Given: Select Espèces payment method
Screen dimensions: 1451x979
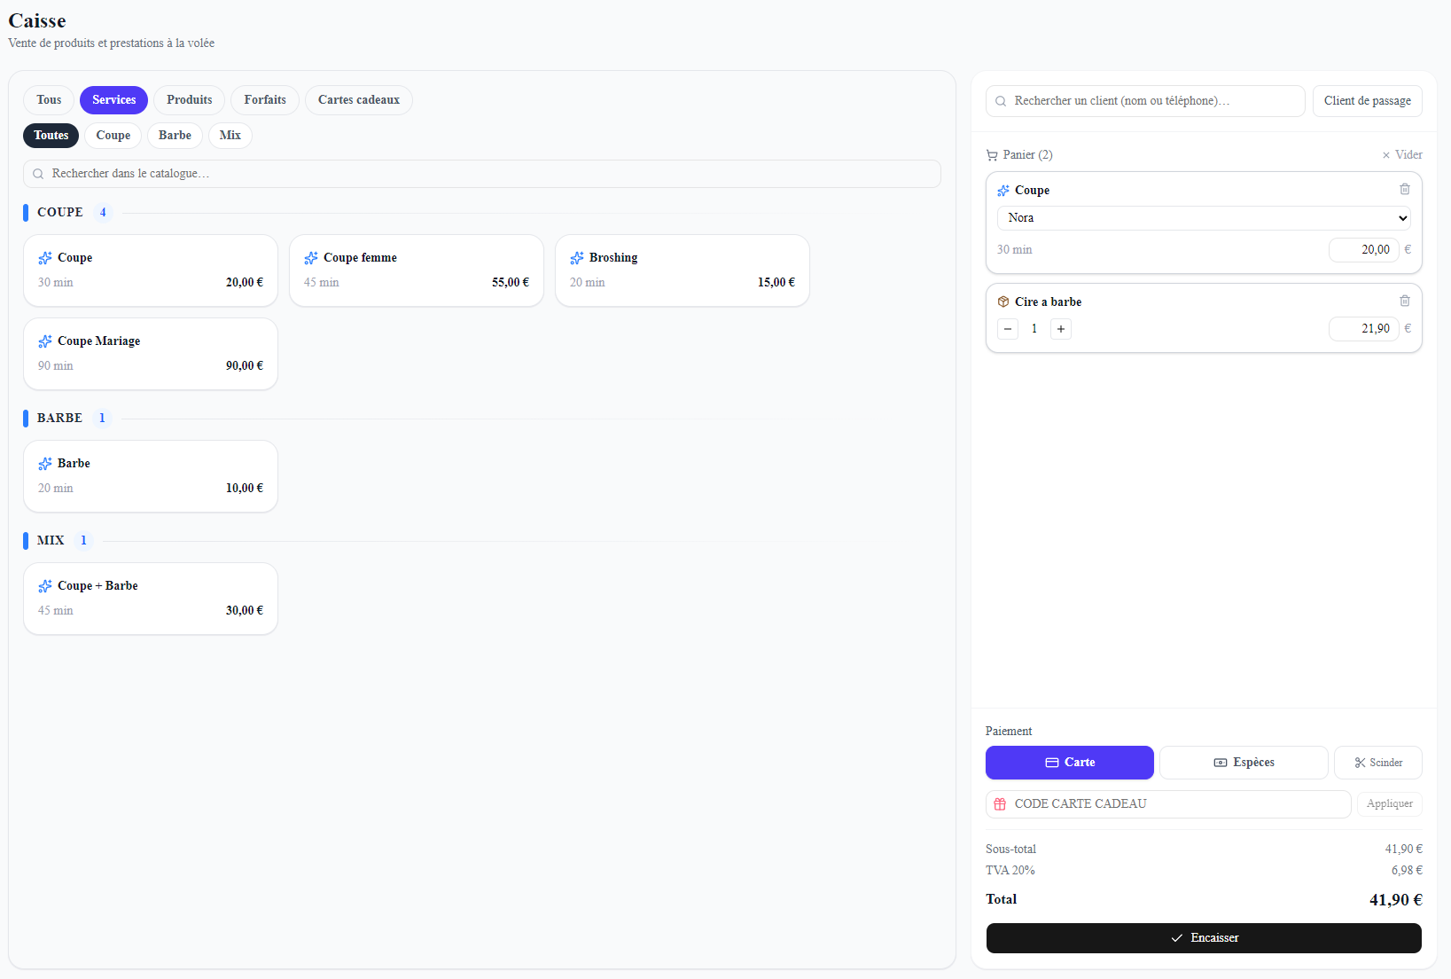Looking at the screenshot, I should tap(1244, 763).
